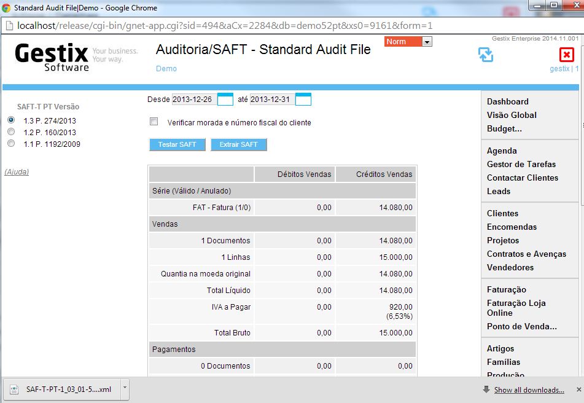
Task: Open Contactar Clientes menu item
Action: tap(523, 178)
